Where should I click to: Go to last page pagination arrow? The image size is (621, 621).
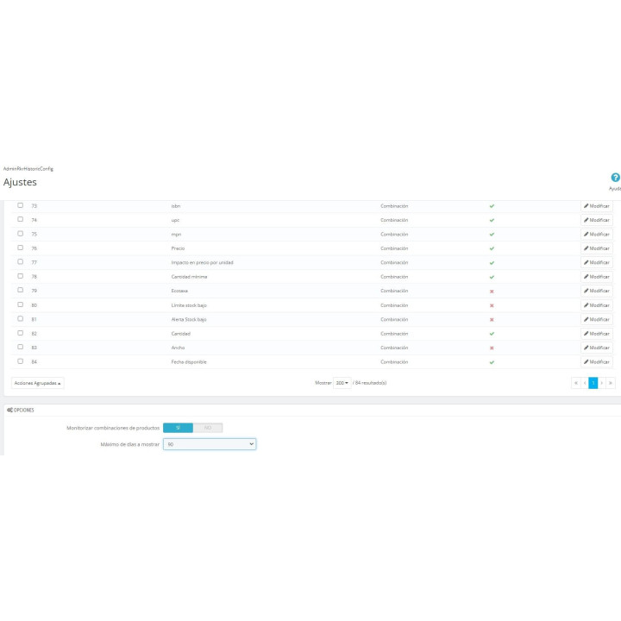[611, 383]
